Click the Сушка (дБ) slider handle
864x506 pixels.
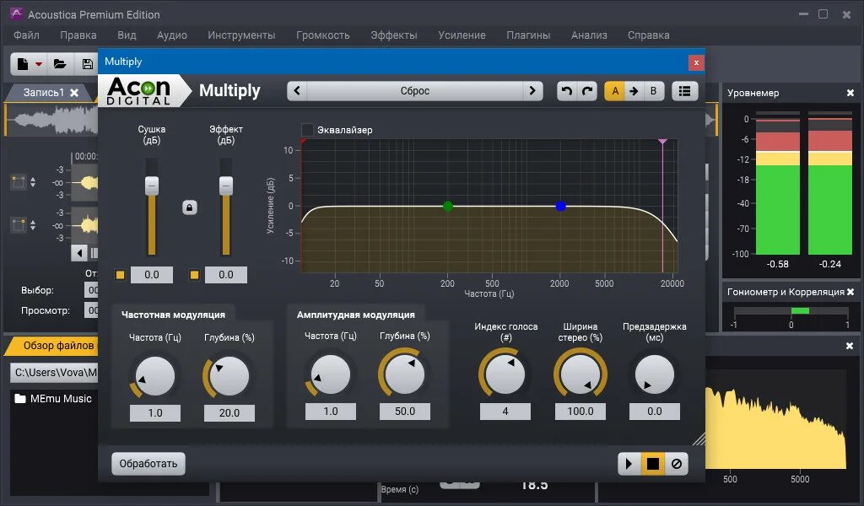pyautogui.click(x=152, y=186)
